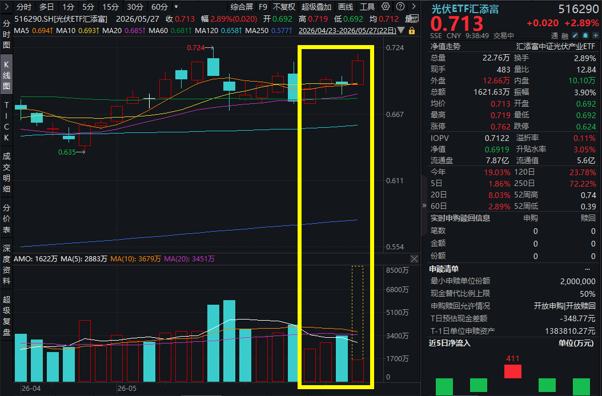Click the stock code 516290 in right panel
This screenshot has height=396, width=602.
coord(579,9)
